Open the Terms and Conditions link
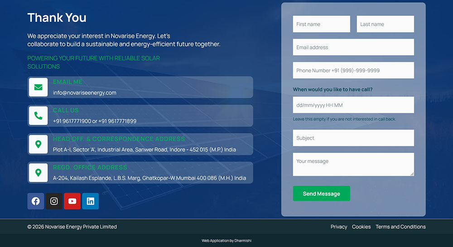This screenshot has width=453, height=247. point(400,227)
